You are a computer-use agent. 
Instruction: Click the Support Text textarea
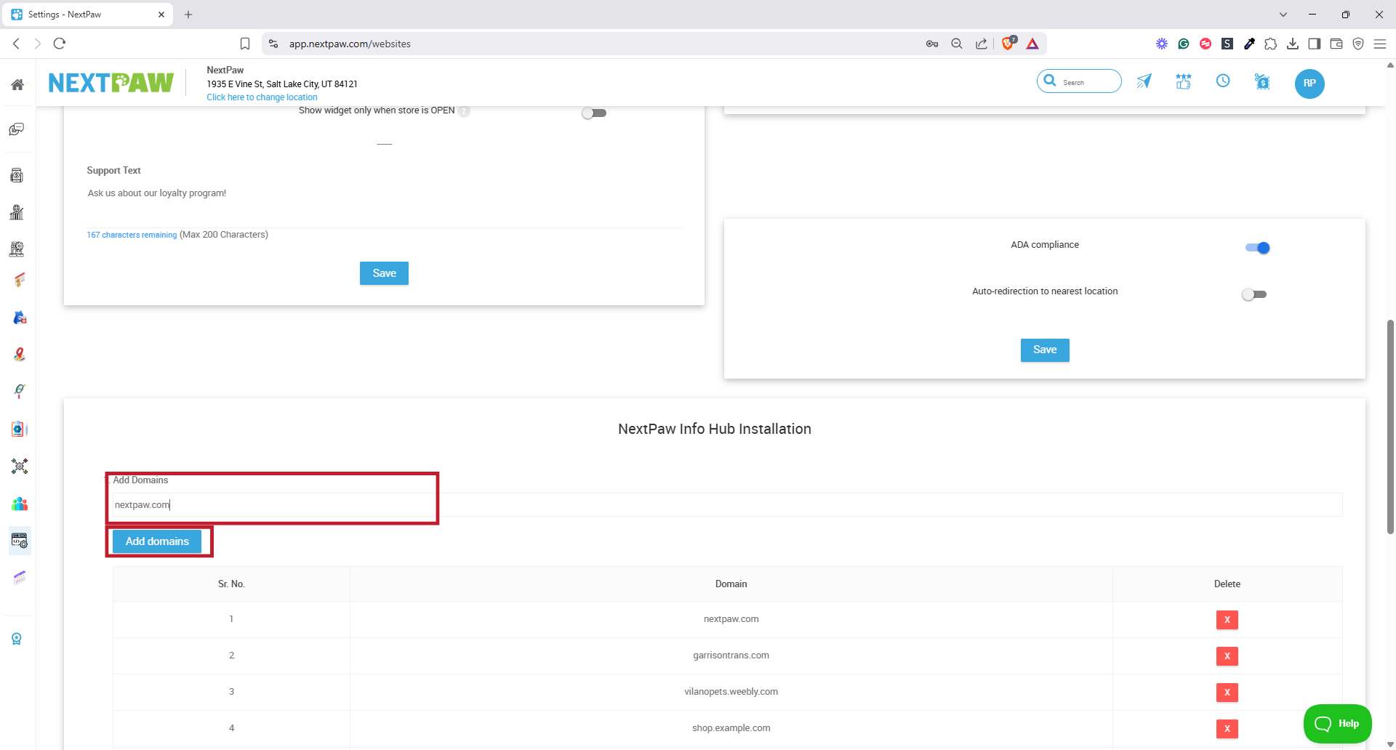click(x=384, y=206)
